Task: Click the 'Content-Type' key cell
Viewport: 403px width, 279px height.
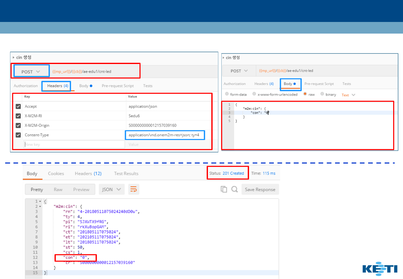Action: (x=37, y=135)
